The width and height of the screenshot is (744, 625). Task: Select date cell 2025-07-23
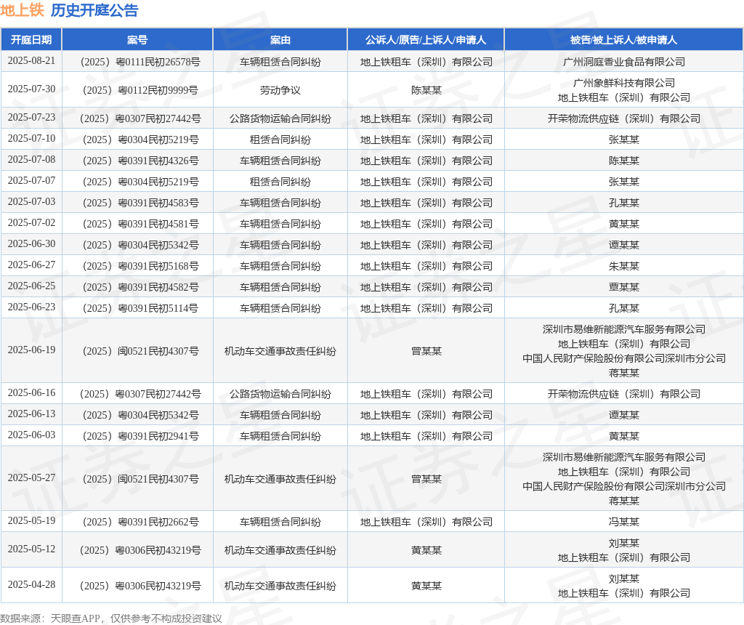click(31, 117)
